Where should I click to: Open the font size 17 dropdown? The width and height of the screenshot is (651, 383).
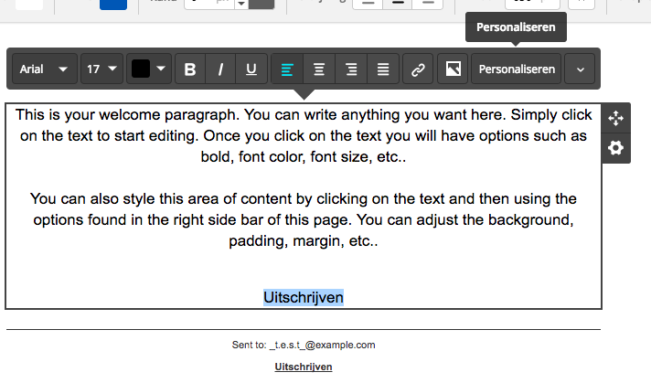pyautogui.click(x=101, y=69)
